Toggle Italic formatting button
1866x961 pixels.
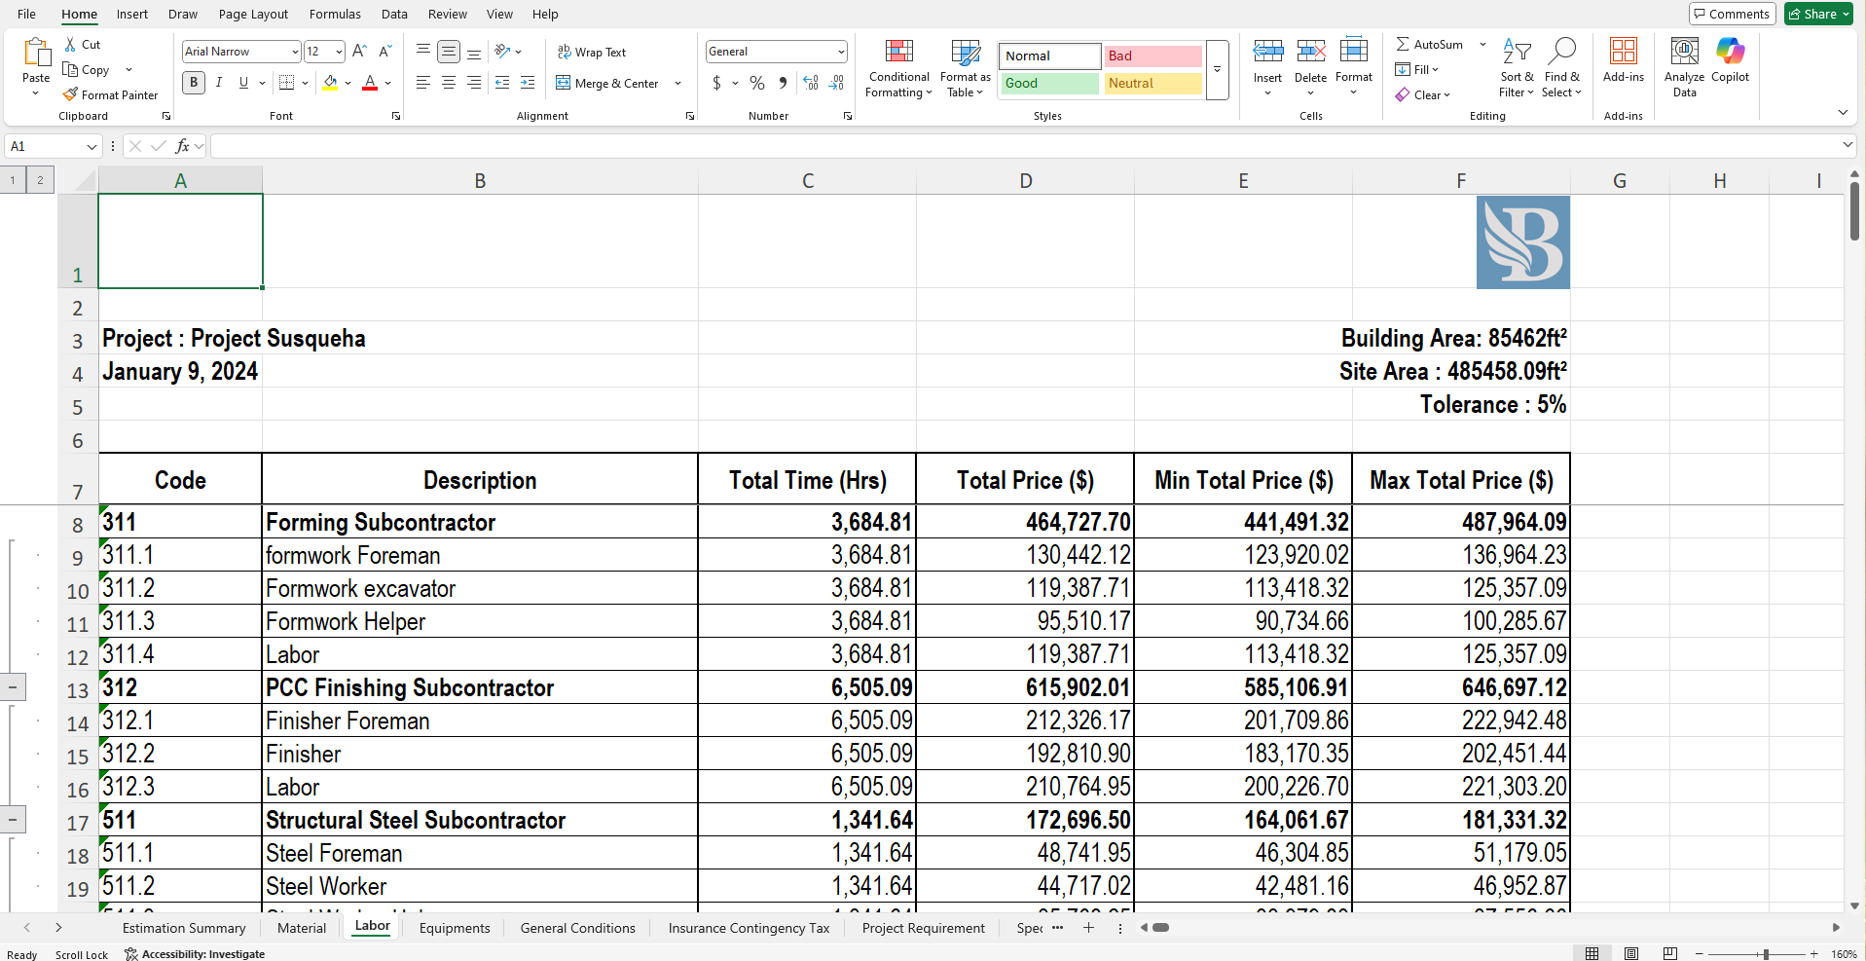(219, 83)
